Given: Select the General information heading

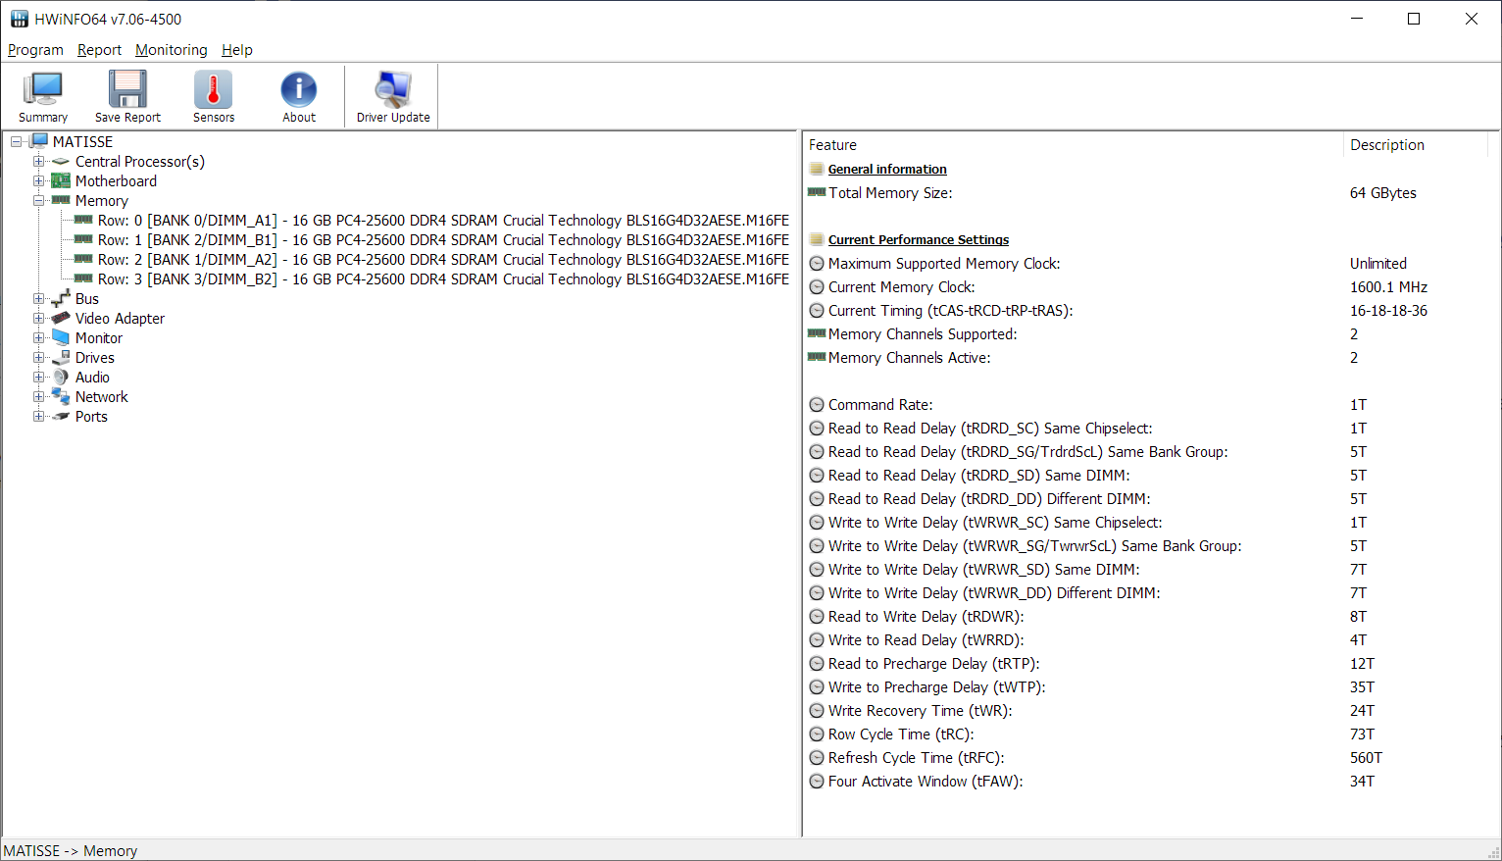Looking at the screenshot, I should point(887,169).
